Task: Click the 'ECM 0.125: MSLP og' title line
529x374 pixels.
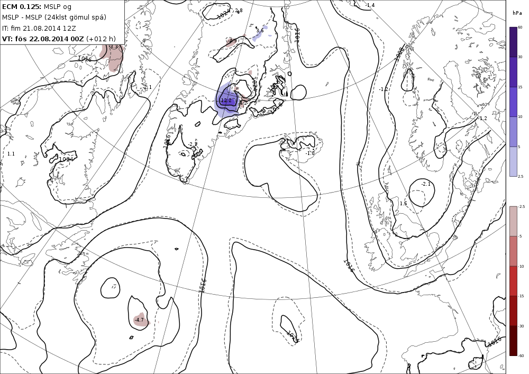Action: [37, 6]
